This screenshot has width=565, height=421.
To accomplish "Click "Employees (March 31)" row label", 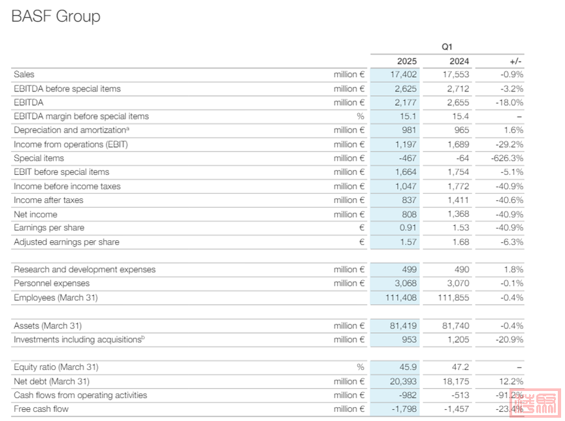I will [x=56, y=298].
